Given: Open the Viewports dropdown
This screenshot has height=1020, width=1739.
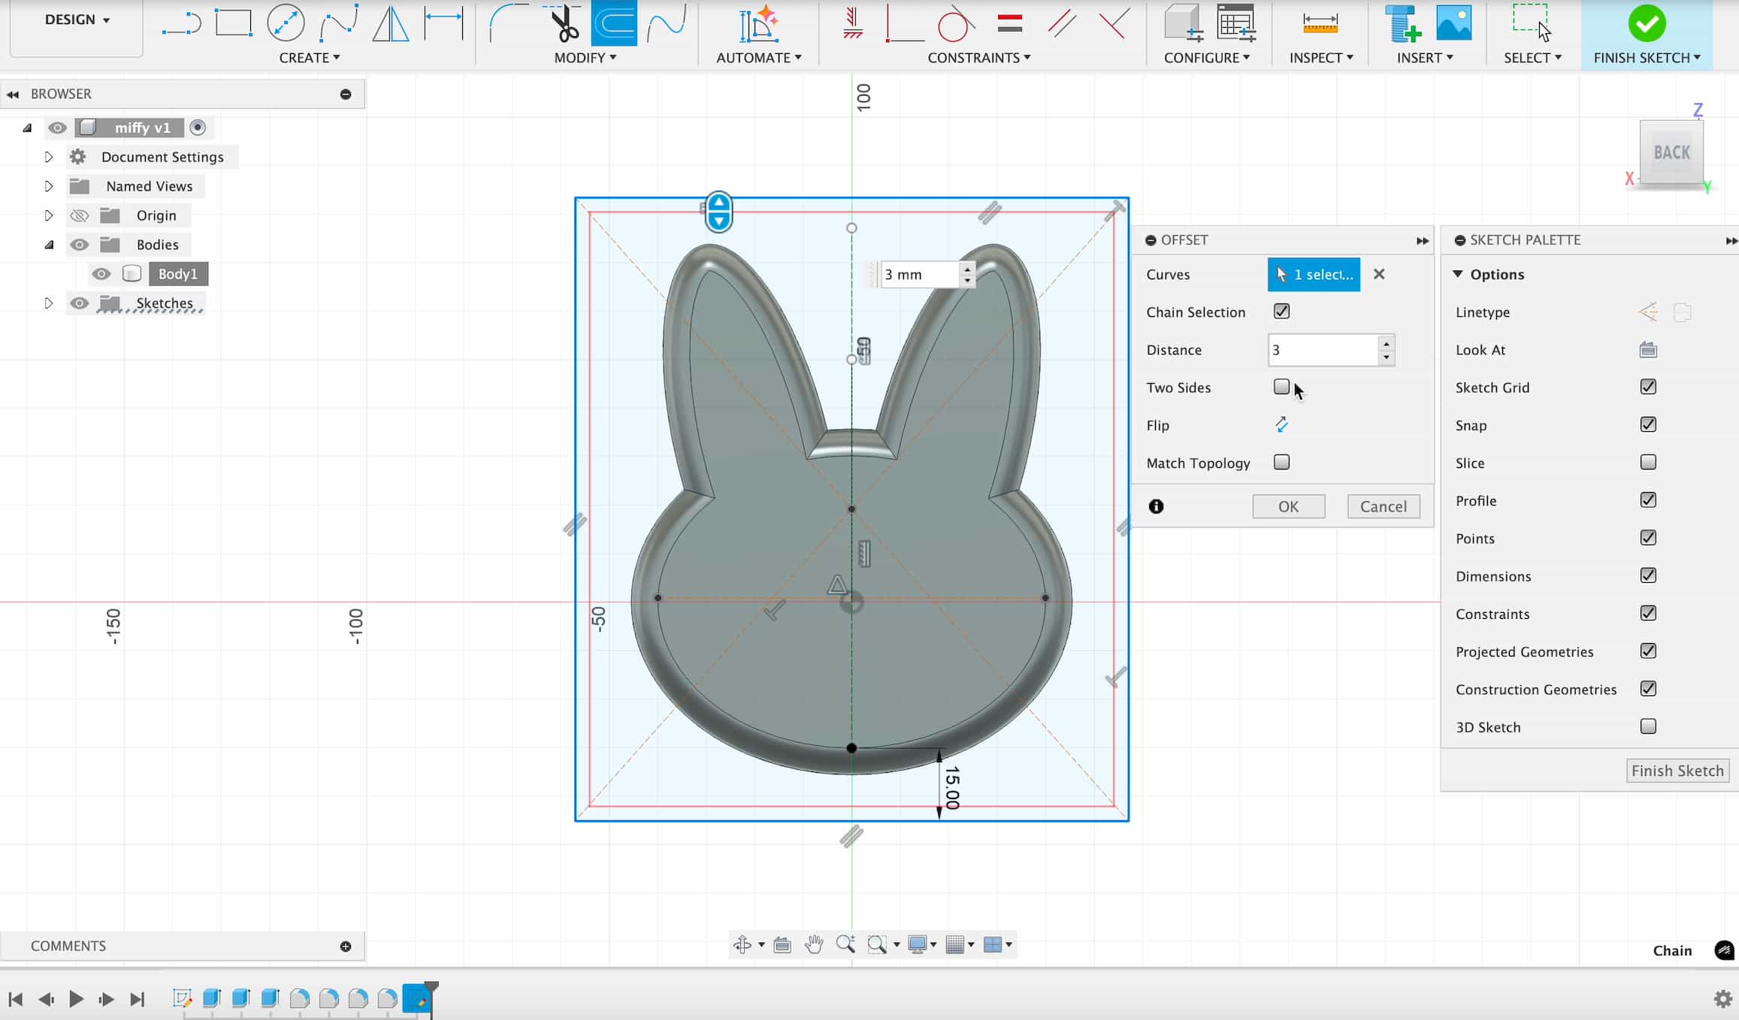Looking at the screenshot, I should point(997,944).
